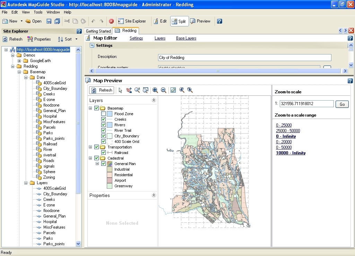Image resolution: width=355 pixels, height=256 pixels.
Task: Undo the last action
Action: tap(93, 21)
